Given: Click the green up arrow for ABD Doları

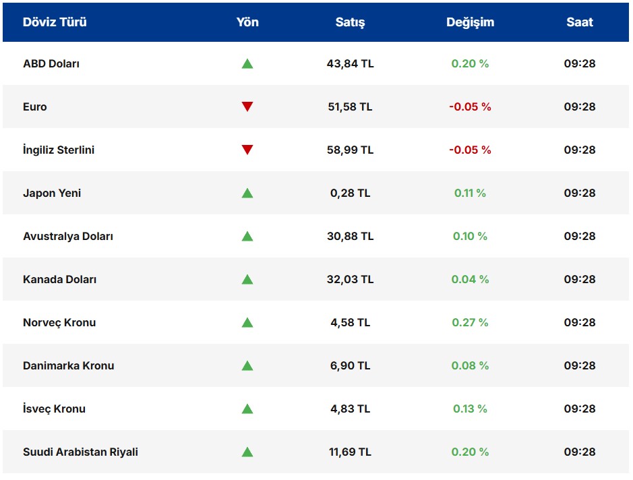Looking at the screenshot, I should (248, 63).
